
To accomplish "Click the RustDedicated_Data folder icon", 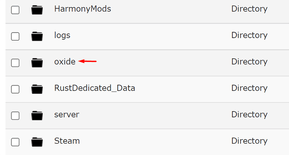I will (37, 89).
